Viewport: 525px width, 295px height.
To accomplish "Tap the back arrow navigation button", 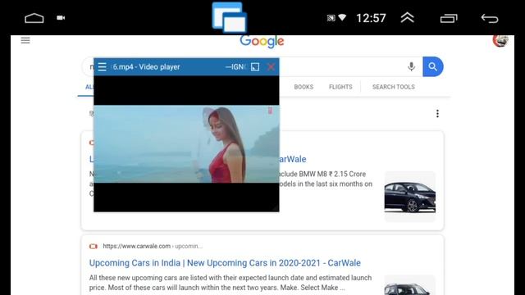I will pyautogui.click(x=490, y=18).
